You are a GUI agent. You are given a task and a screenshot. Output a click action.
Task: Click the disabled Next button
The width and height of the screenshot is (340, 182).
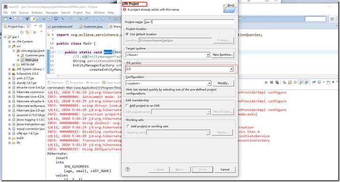[x=180, y=169]
